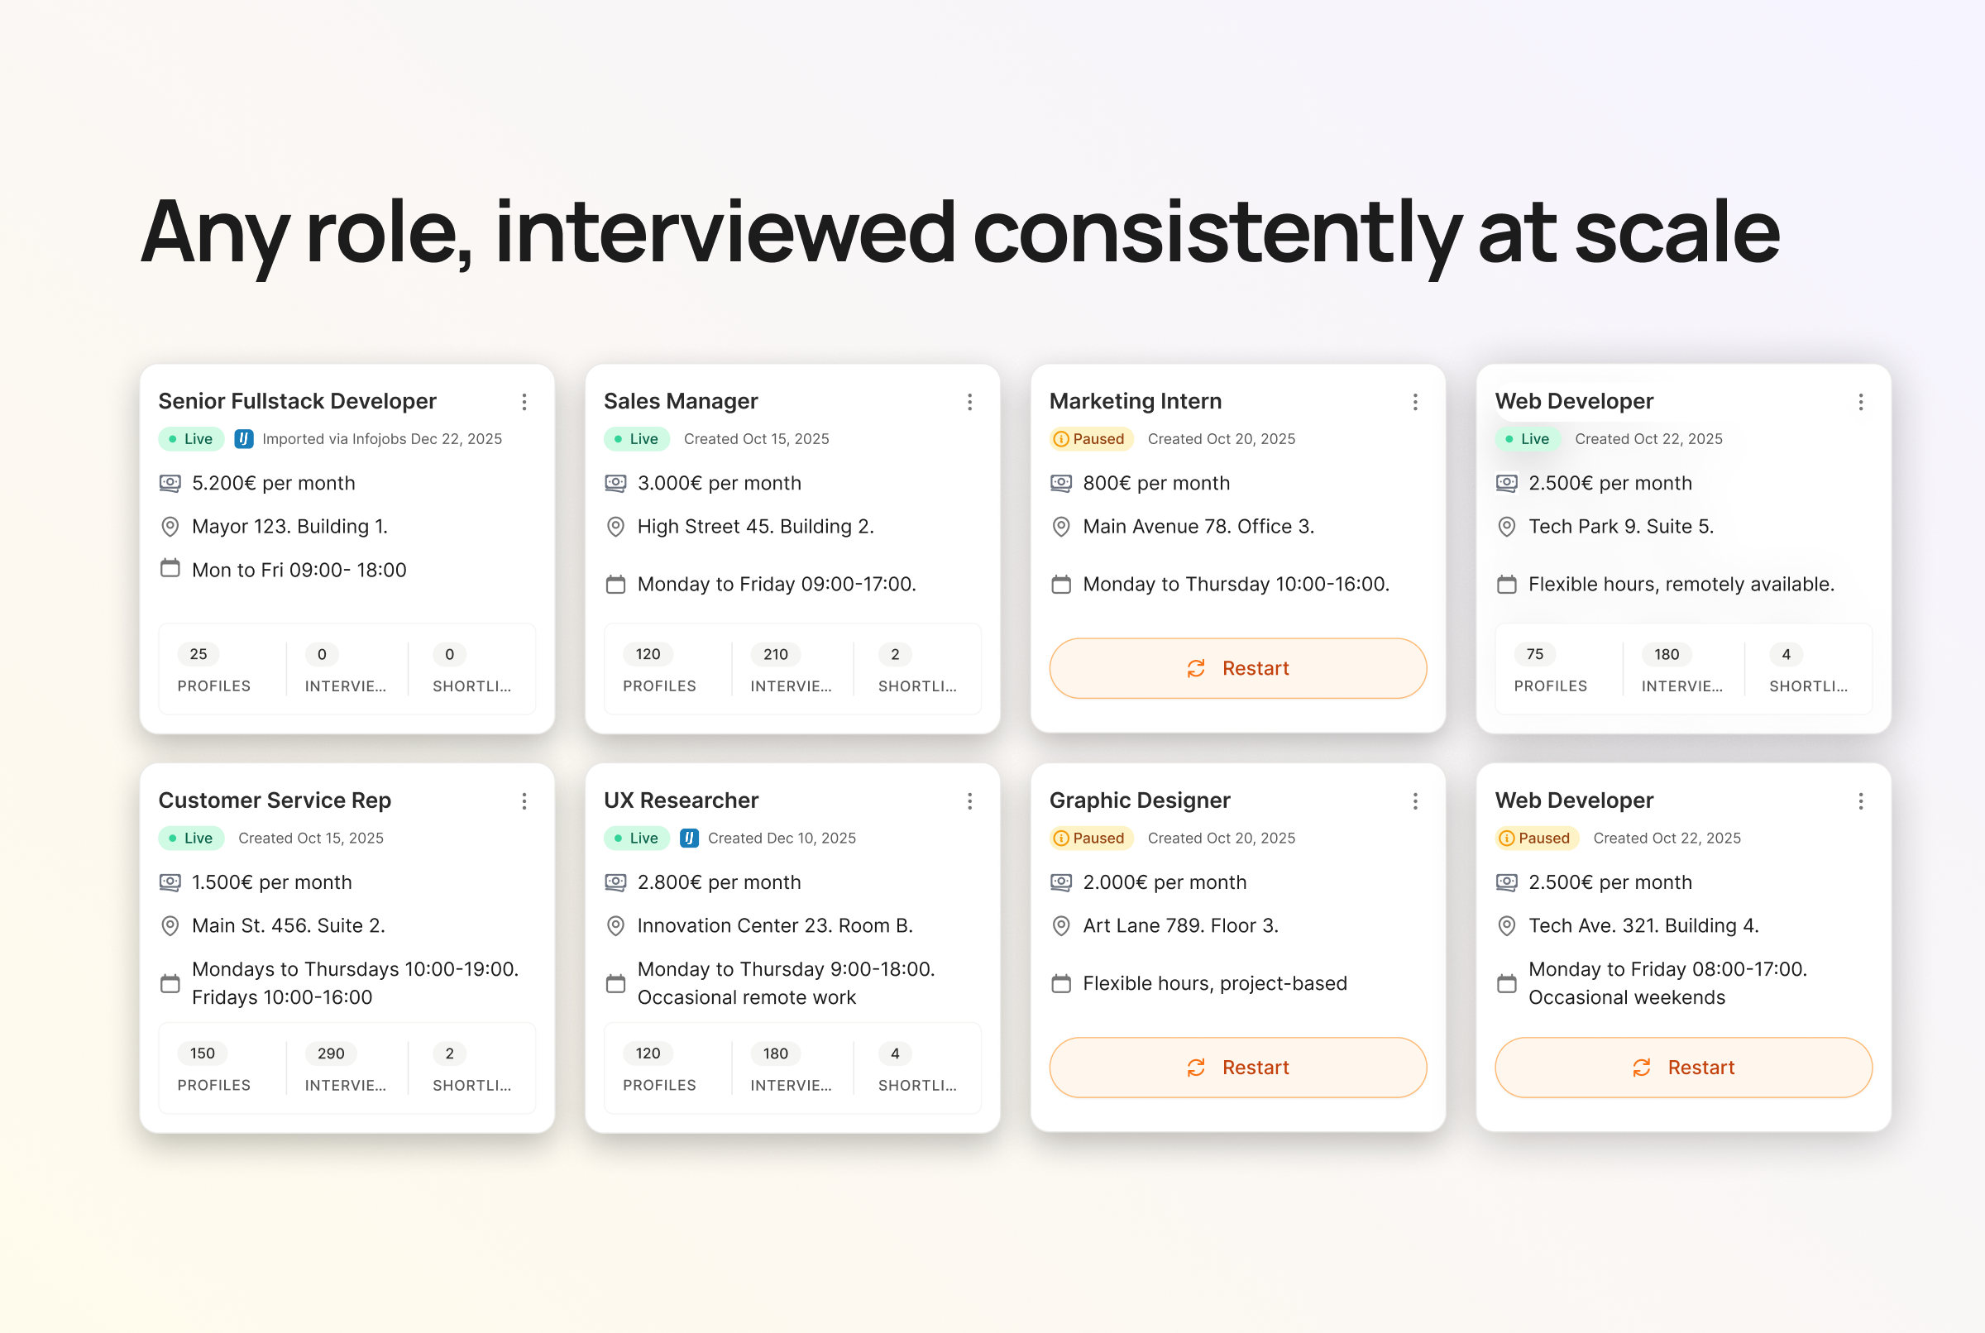The height and width of the screenshot is (1333, 1985).
Task: Open the 4 Shortlisted stat on UX Researcher
Action: [916, 1067]
